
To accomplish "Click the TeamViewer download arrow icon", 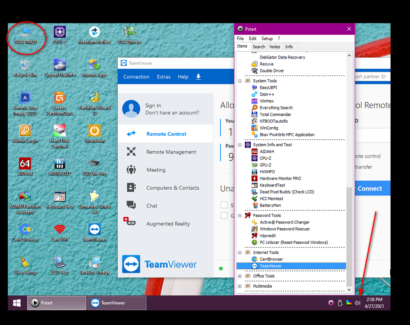I will pyautogui.click(x=199, y=77).
